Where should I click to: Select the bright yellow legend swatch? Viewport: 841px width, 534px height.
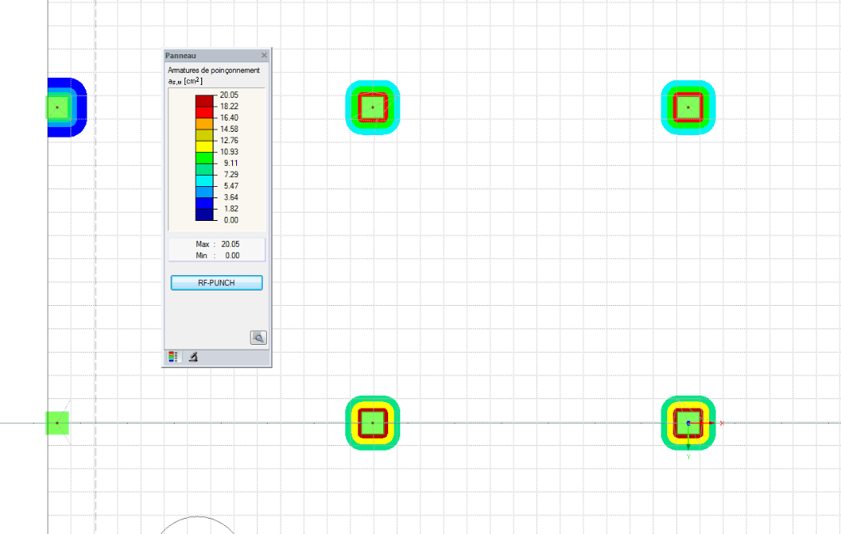pos(205,146)
